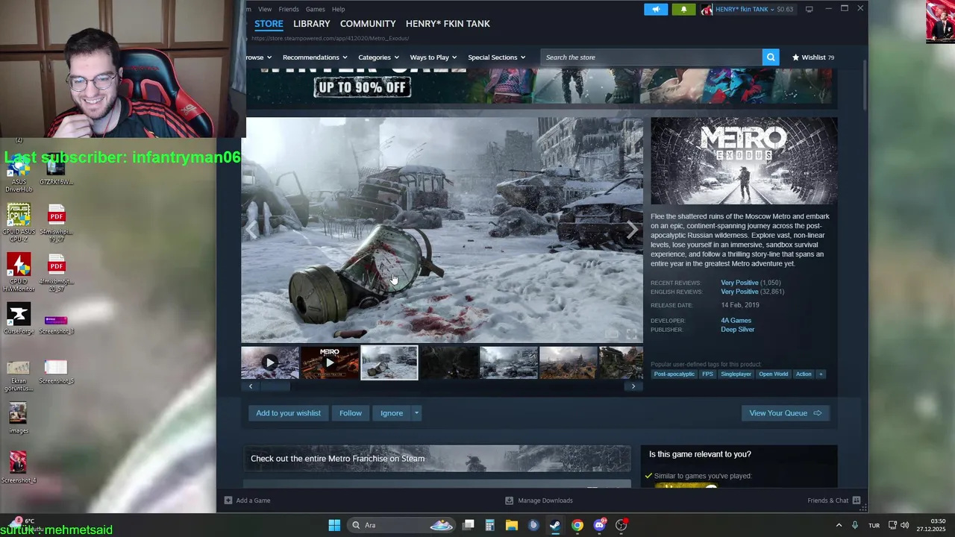Open Friends & Chat panel
Screen dimensions: 955x537
[834, 500]
